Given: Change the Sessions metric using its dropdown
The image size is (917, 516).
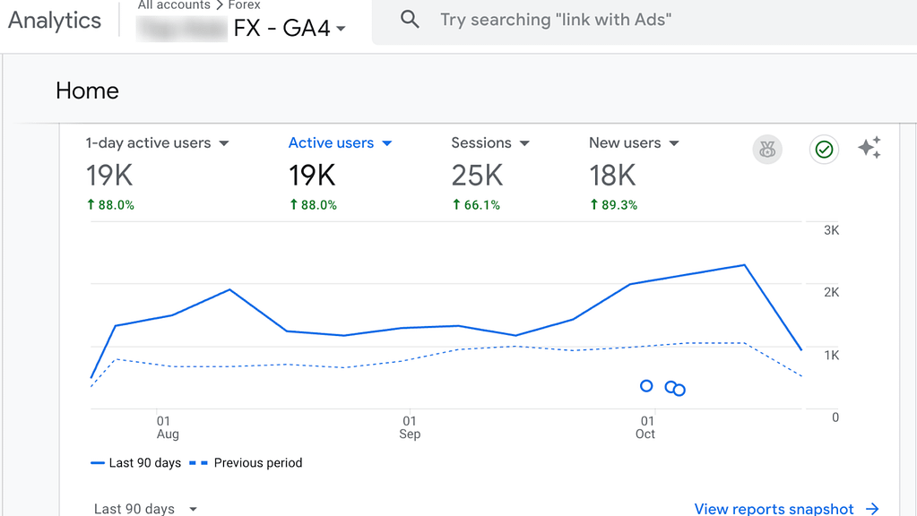Looking at the screenshot, I should click(x=524, y=142).
